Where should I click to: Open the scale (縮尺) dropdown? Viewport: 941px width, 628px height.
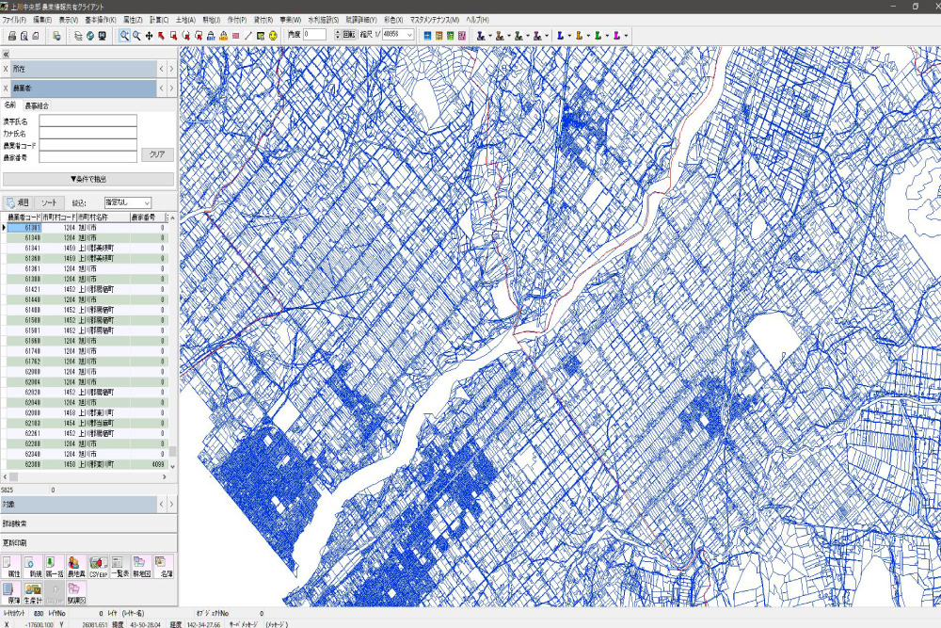(x=409, y=35)
